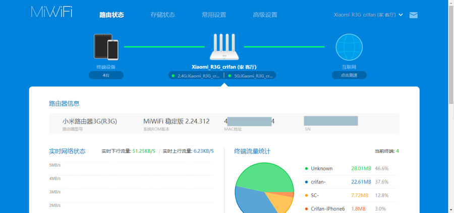Open the 常用设置 tab
The image size is (454, 213).
214,15
